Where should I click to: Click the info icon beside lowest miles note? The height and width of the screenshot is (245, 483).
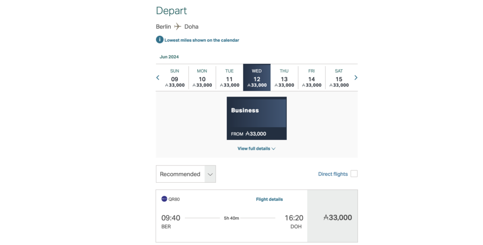(x=160, y=40)
